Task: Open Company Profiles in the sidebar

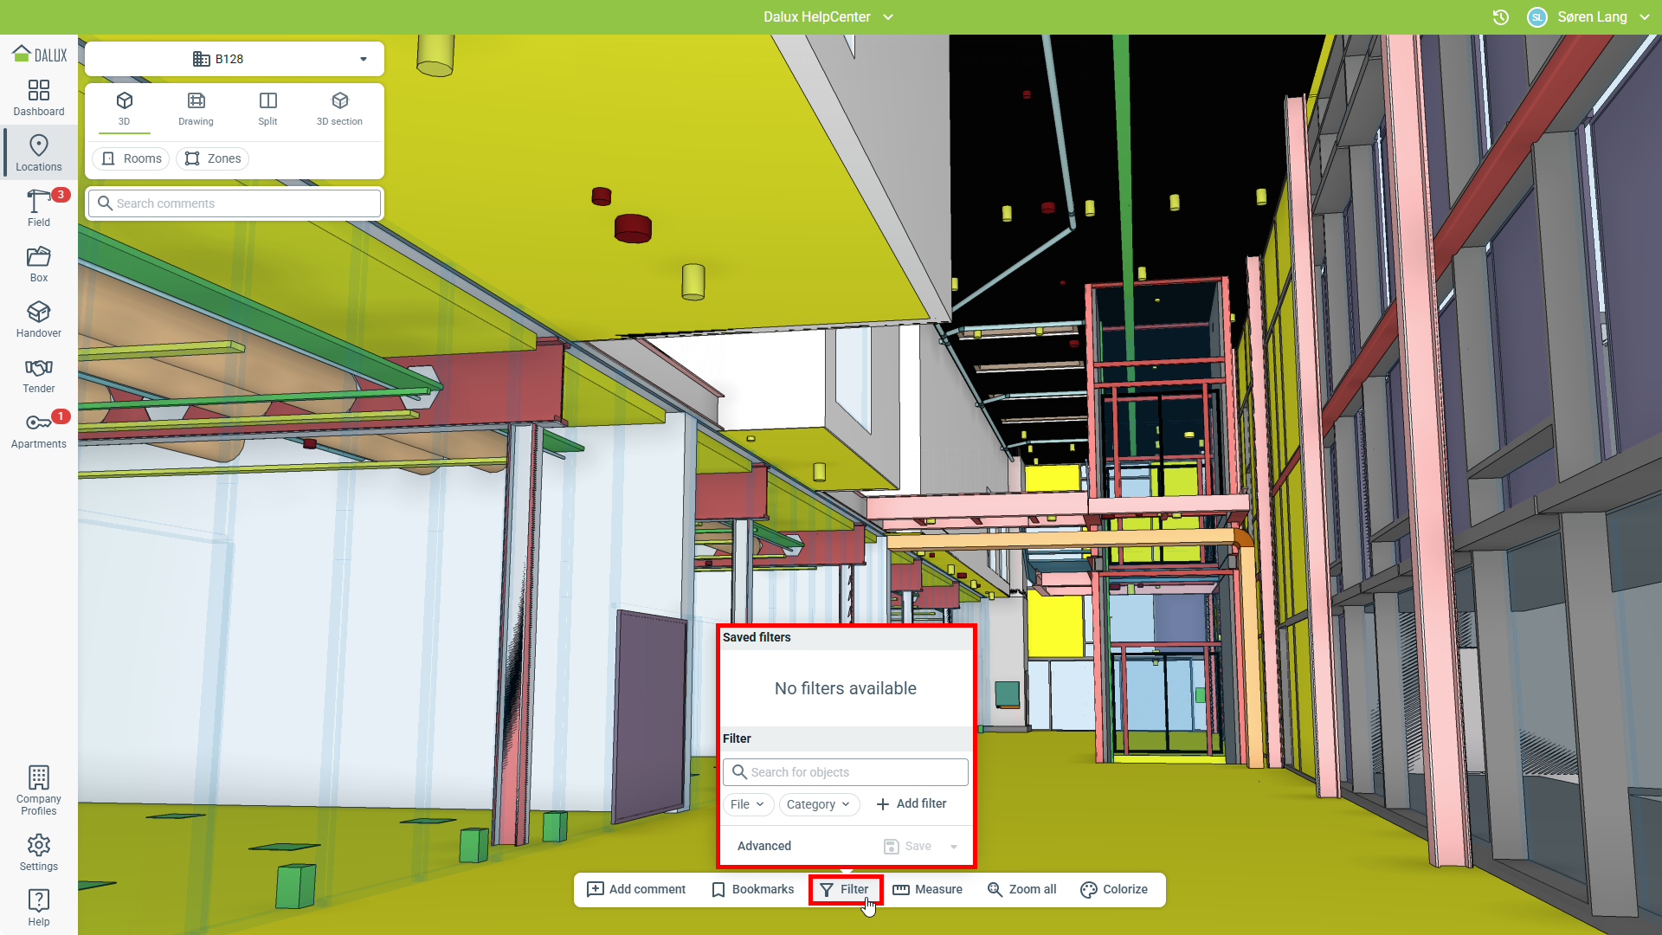Action: 39,790
